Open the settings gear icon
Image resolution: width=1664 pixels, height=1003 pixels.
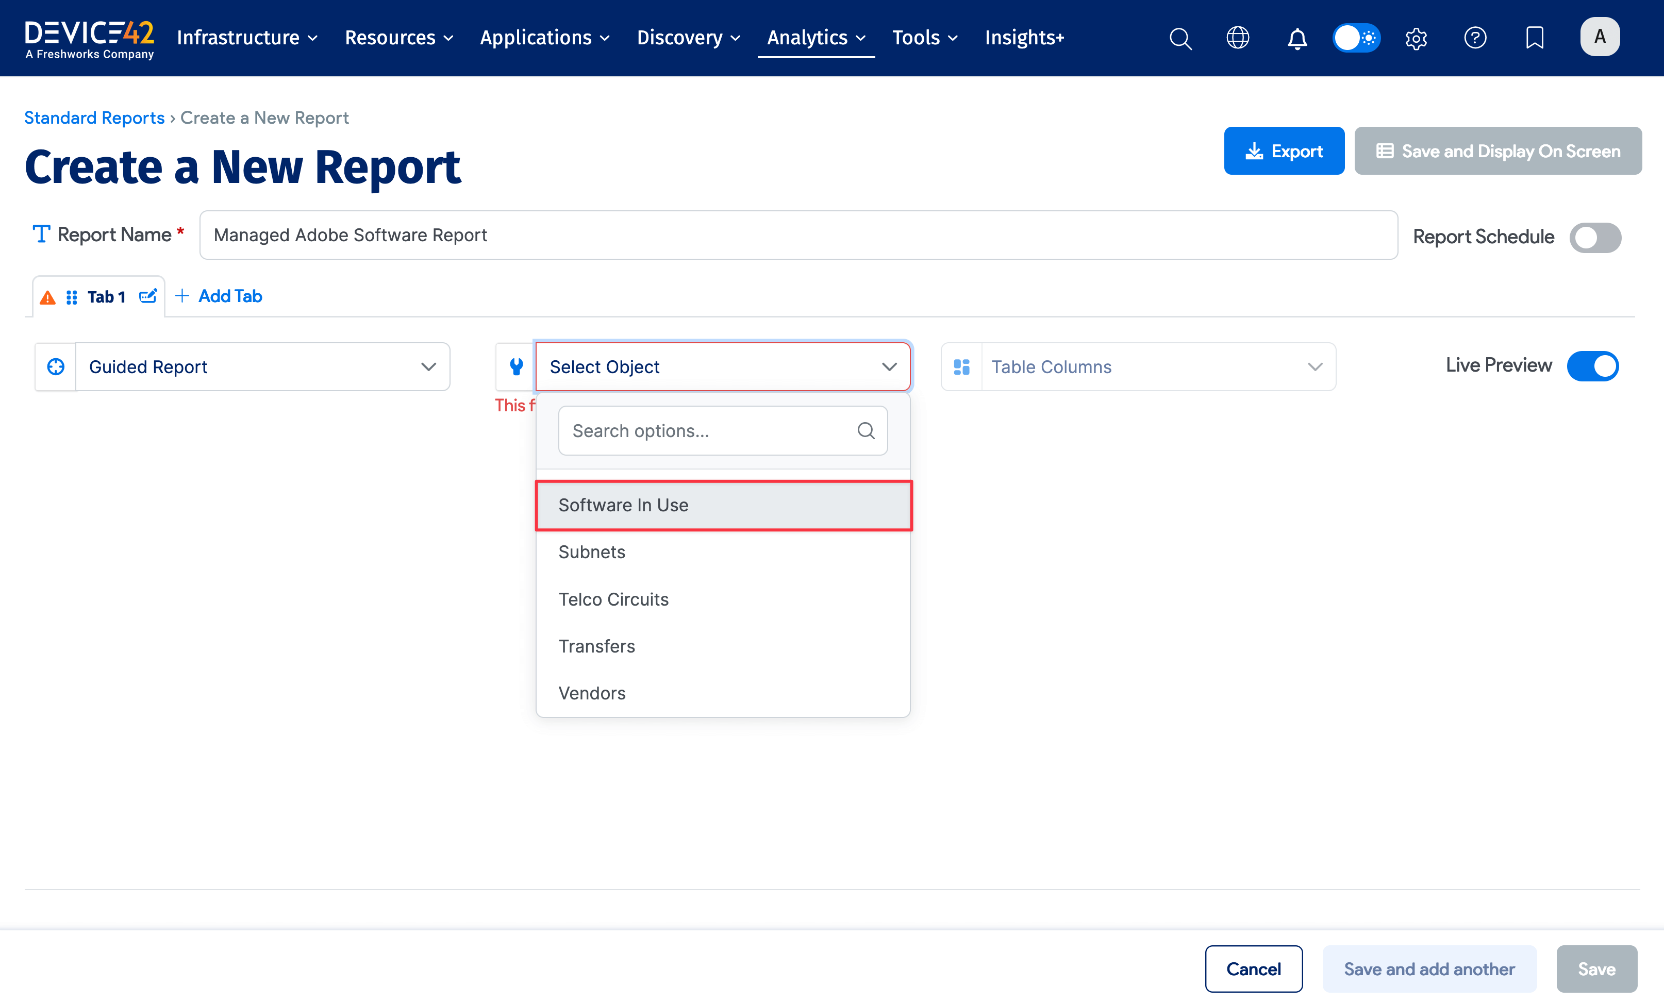[1416, 38]
